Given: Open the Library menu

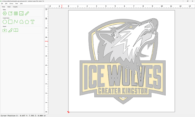Looking at the screenshot, I should click(11, 3).
